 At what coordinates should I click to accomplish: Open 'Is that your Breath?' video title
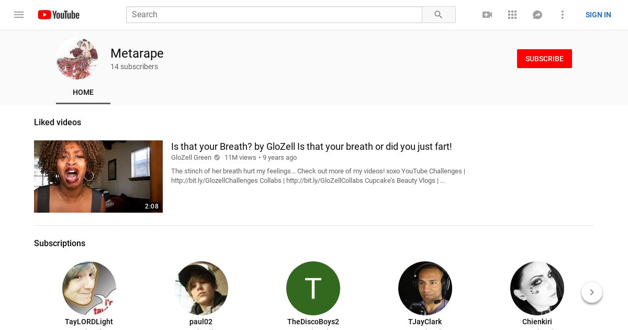click(311, 147)
